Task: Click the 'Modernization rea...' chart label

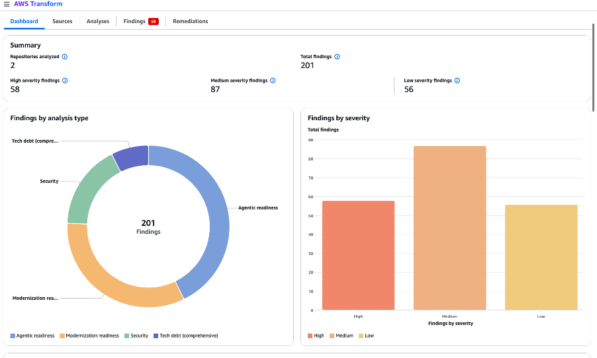Action: (35, 299)
